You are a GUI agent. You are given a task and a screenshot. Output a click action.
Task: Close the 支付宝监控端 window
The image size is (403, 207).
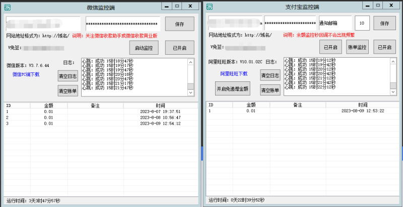click(x=391, y=5)
